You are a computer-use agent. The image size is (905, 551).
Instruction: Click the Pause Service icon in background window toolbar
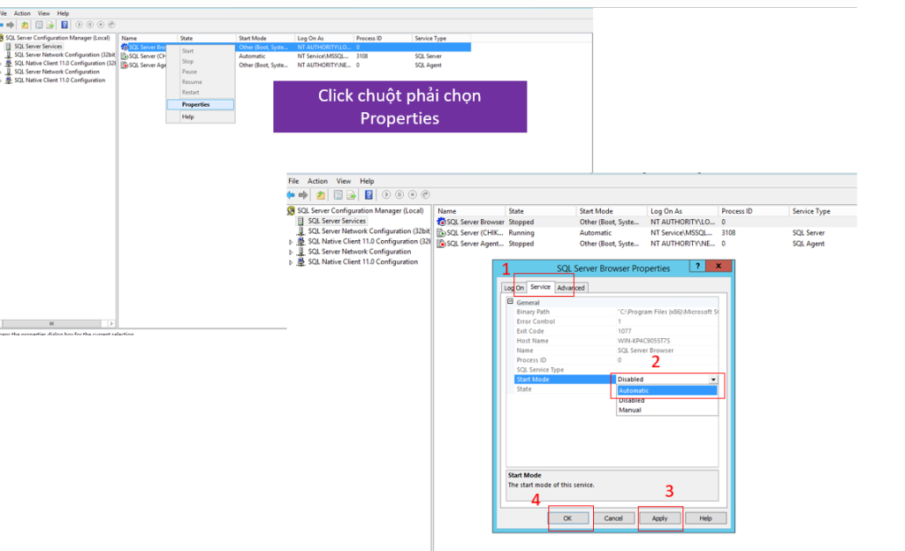click(x=90, y=25)
